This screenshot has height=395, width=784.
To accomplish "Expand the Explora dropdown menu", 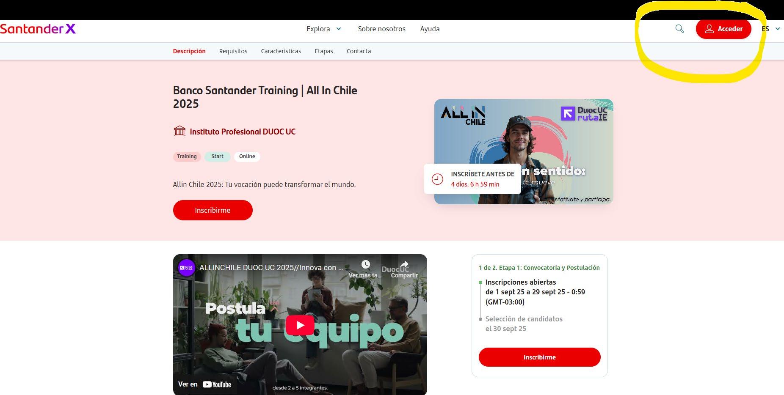I will point(324,29).
